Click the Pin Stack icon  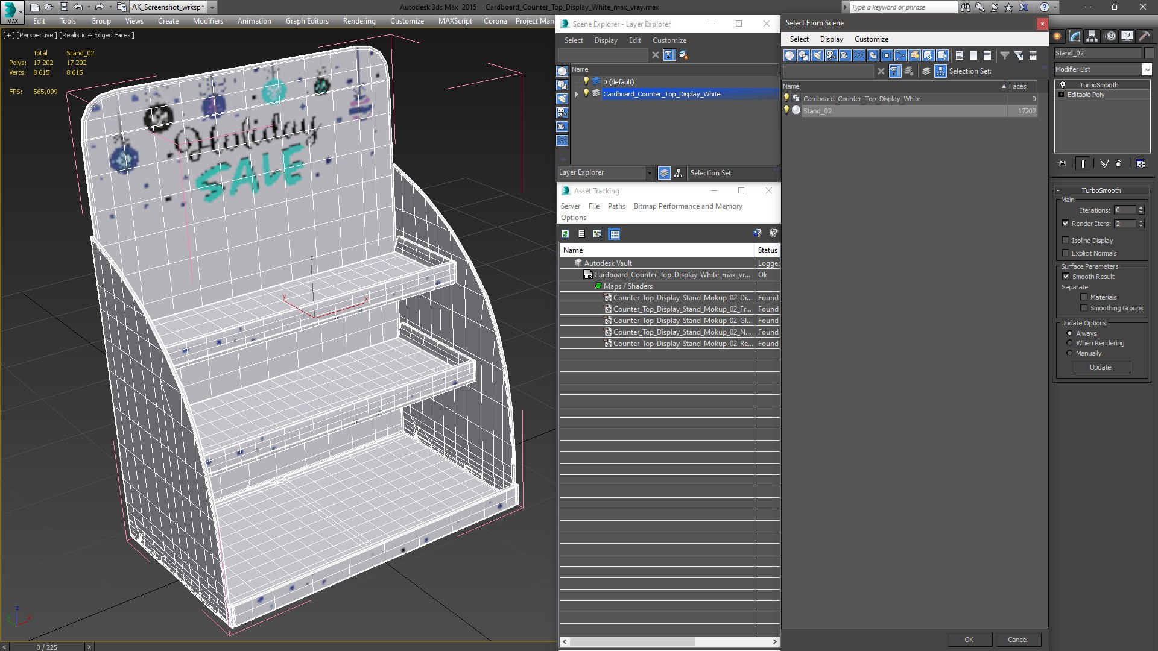[1063, 163]
